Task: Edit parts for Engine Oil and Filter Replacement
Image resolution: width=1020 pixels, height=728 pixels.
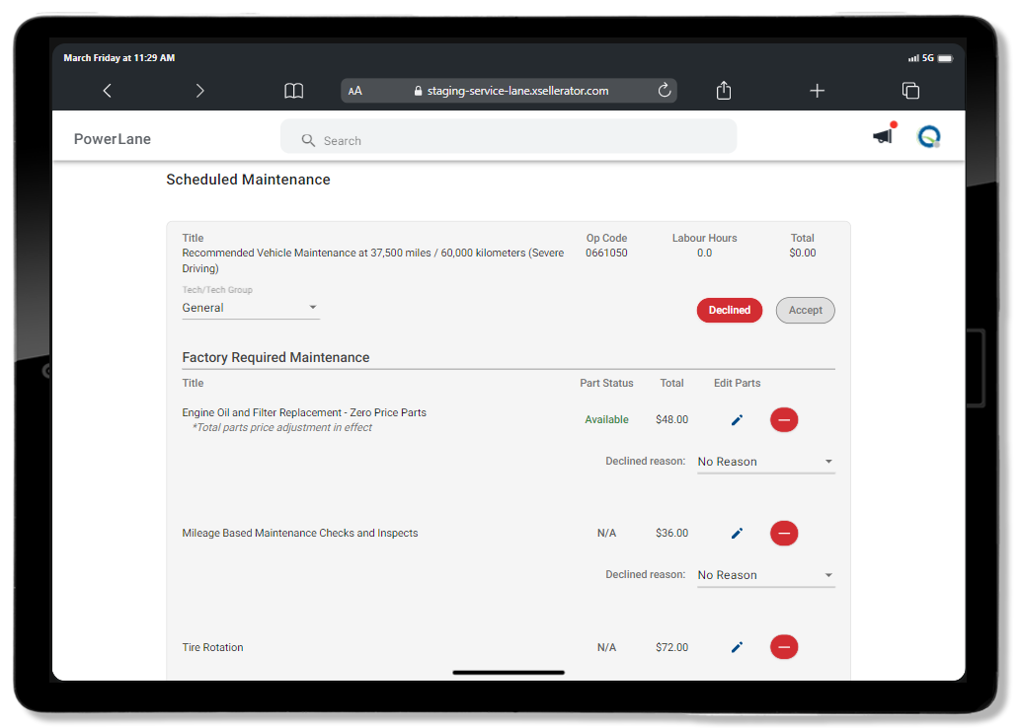Action: coord(737,419)
